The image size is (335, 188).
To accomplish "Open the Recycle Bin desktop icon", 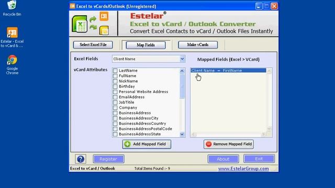I will point(12,8).
